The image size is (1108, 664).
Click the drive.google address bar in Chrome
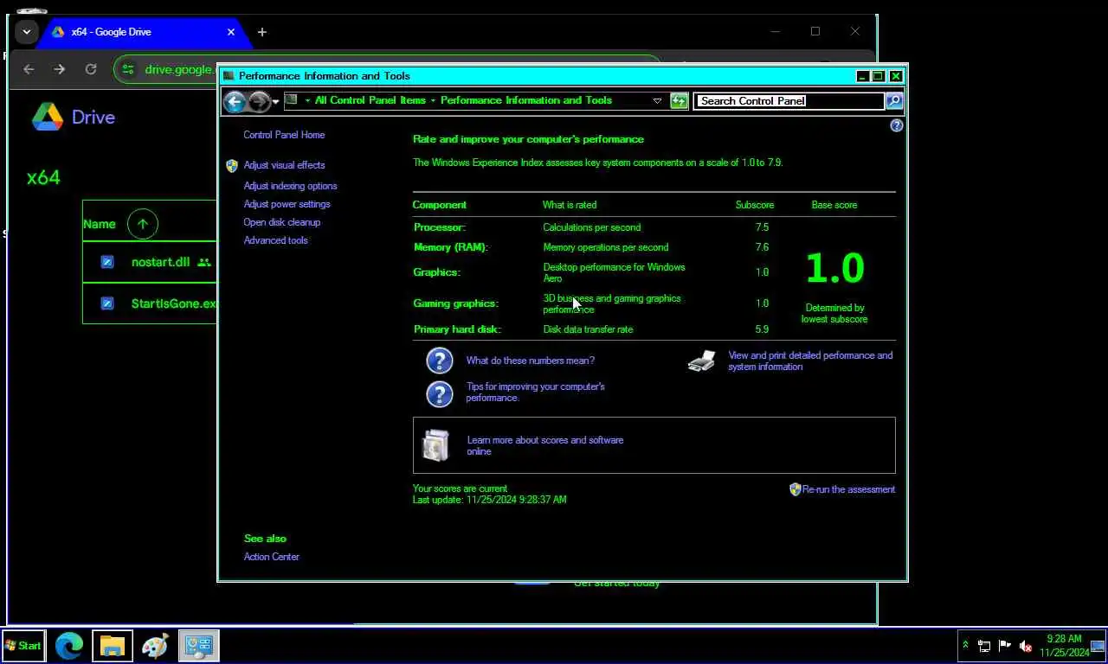pos(179,69)
